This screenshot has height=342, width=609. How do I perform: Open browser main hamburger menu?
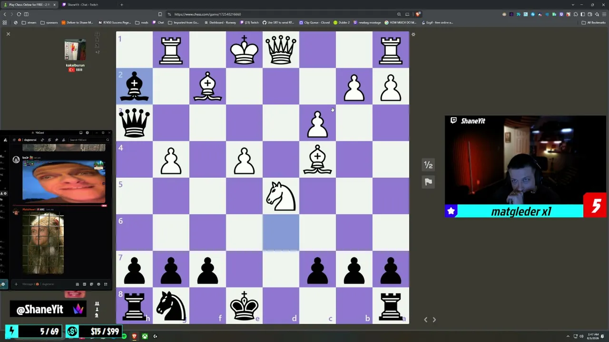[604, 14]
